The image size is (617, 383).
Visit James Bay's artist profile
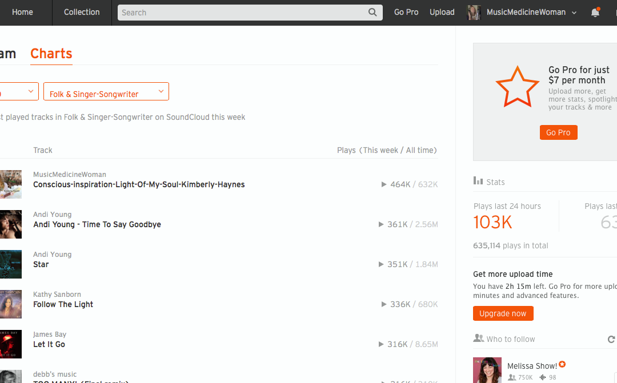tap(50, 334)
